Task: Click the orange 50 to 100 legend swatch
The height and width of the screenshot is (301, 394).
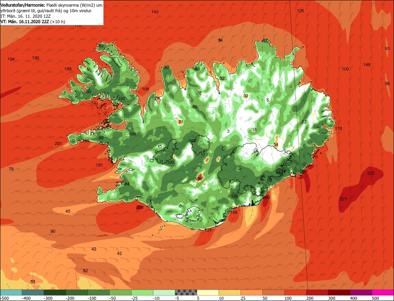Action: 273,292
